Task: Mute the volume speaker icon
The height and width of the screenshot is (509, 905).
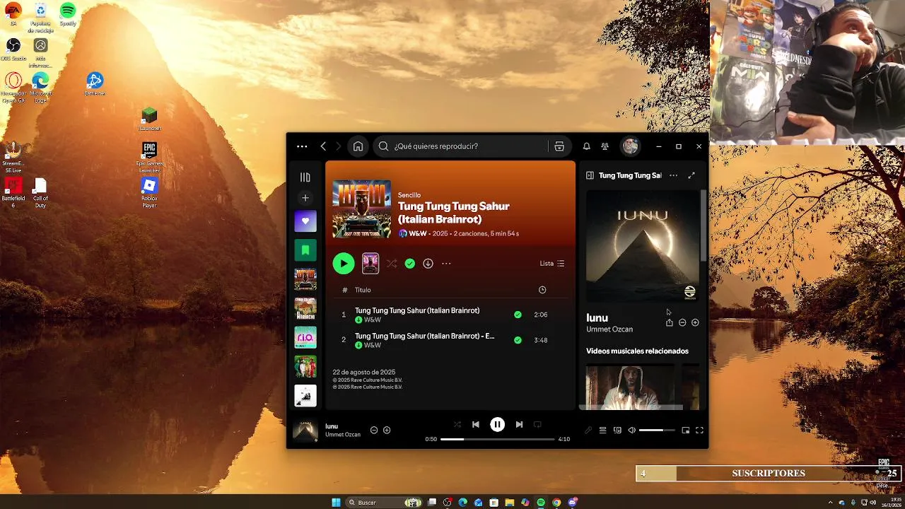Action: 632,430
